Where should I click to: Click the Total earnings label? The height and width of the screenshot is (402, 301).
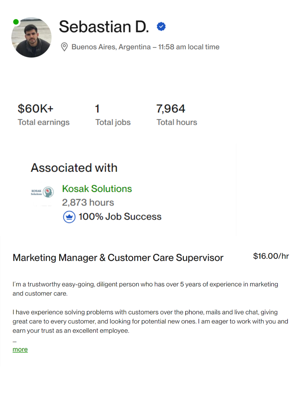(44, 122)
